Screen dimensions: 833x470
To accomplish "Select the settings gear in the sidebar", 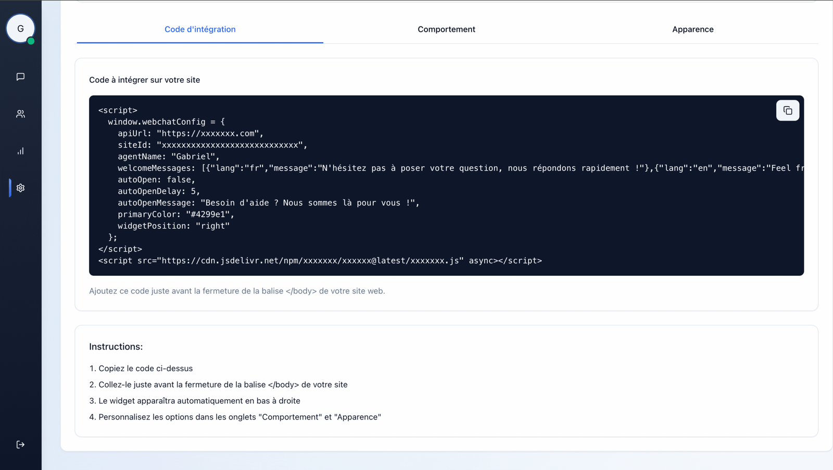I will click(x=20, y=187).
